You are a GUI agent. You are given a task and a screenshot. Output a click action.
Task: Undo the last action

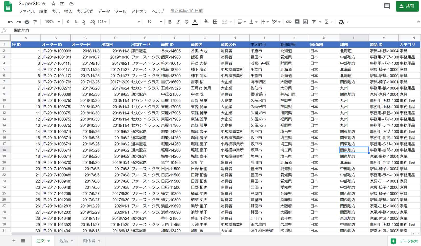[11, 22]
